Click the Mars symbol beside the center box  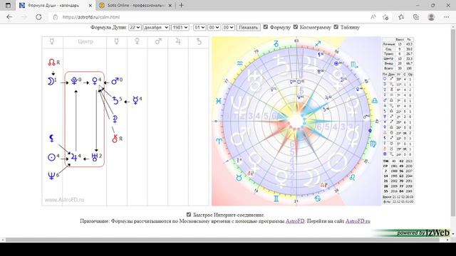[x=115, y=81]
